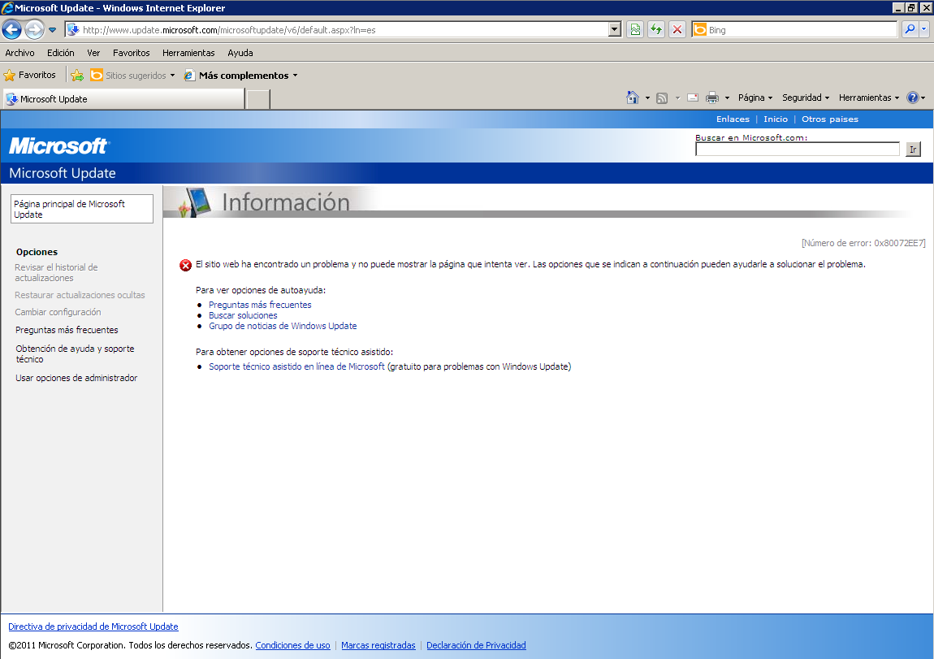Refresh the page with the green arrows icon
The height and width of the screenshot is (659, 934).
click(x=656, y=30)
